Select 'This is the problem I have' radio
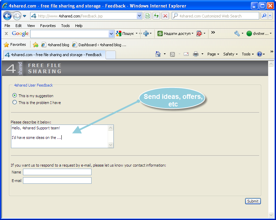This screenshot has height=220, width=276. [15, 102]
